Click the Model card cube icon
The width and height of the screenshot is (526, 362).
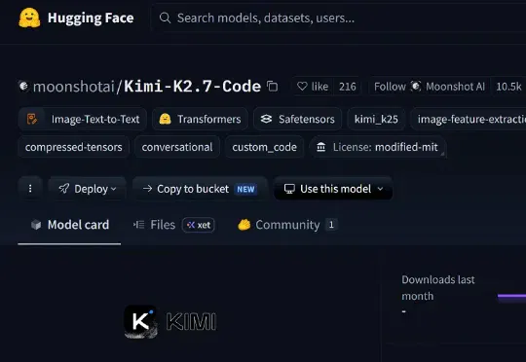[x=36, y=225]
